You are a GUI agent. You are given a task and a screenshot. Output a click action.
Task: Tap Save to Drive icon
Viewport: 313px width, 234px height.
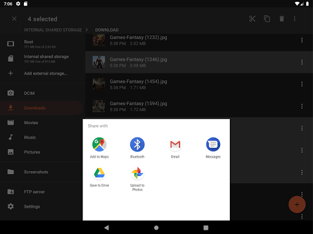[x=99, y=177]
